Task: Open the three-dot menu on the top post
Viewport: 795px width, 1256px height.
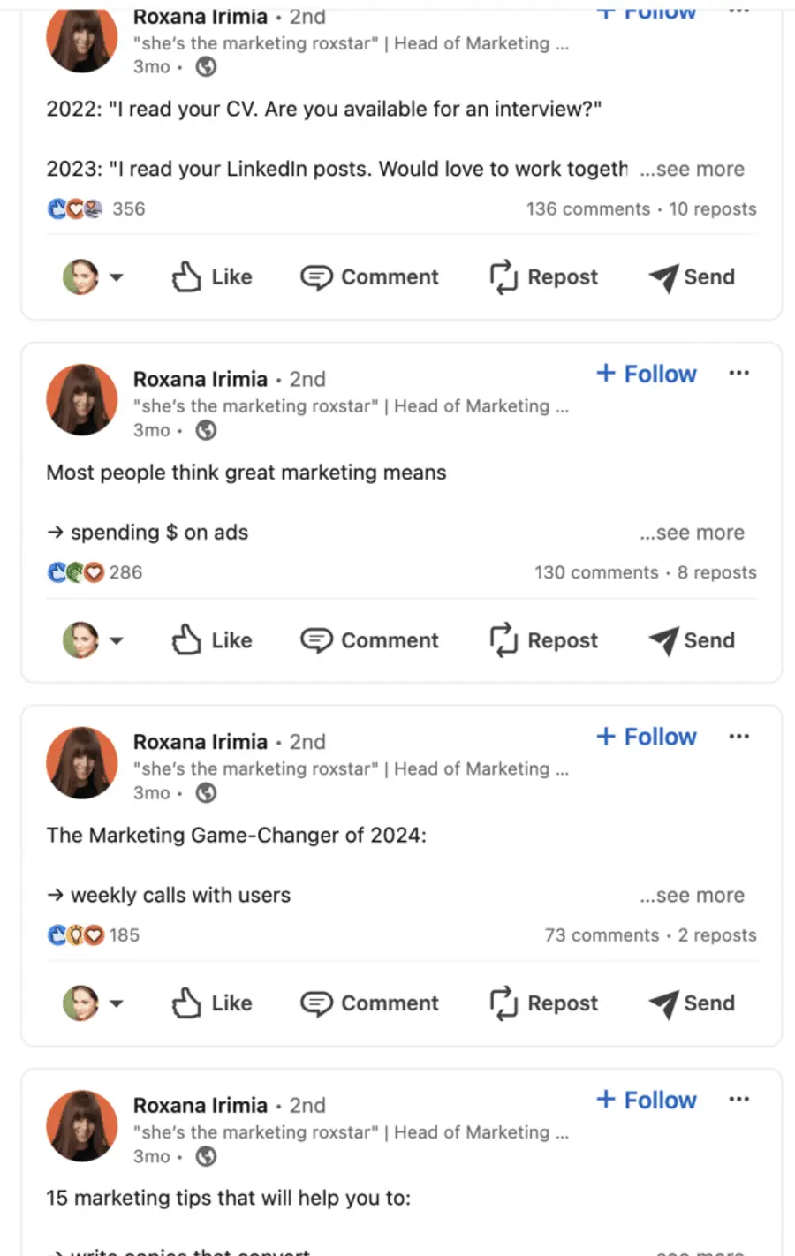Action: [x=738, y=11]
